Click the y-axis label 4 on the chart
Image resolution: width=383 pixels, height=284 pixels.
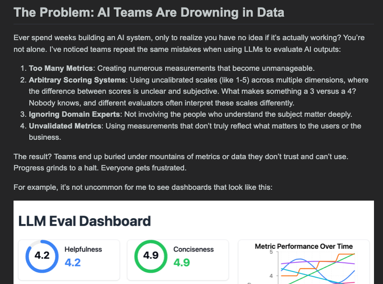pyautogui.click(x=271, y=275)
